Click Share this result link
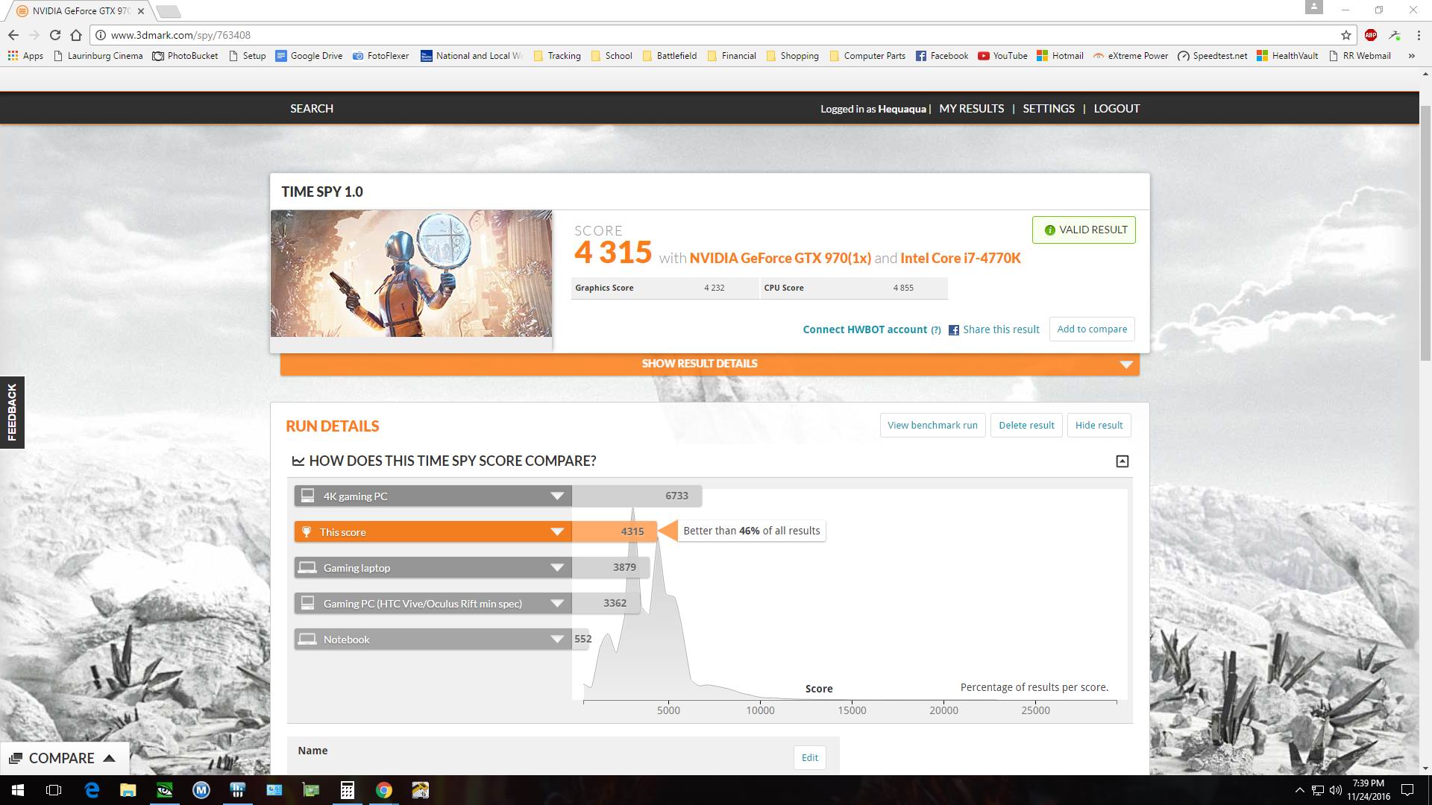This screenshot has height=805, width=1432. click(1001, 329)
